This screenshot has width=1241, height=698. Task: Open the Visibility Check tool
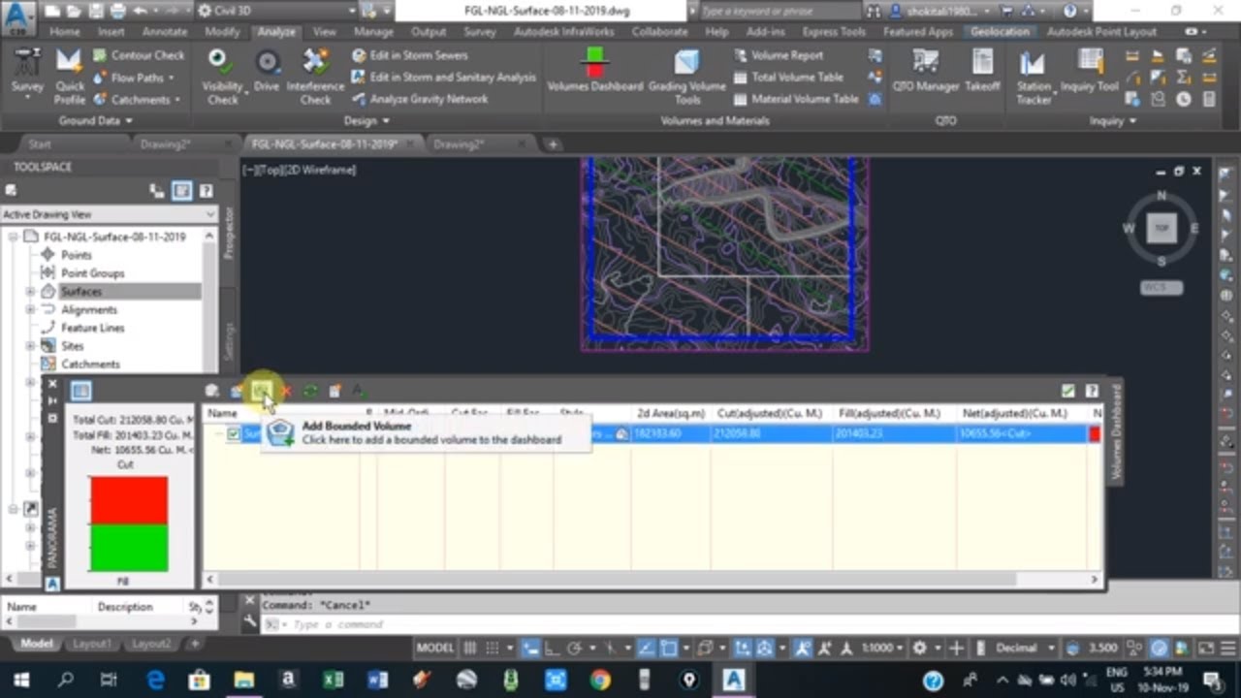pos(222,76)
